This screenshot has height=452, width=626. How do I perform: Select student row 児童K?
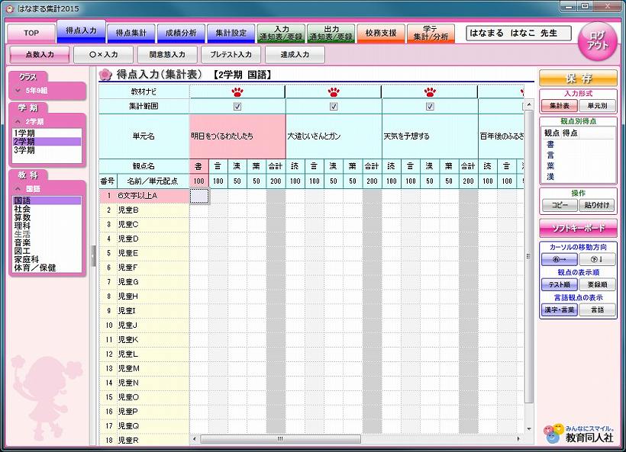pyautogui.click(x=144, y=340)
